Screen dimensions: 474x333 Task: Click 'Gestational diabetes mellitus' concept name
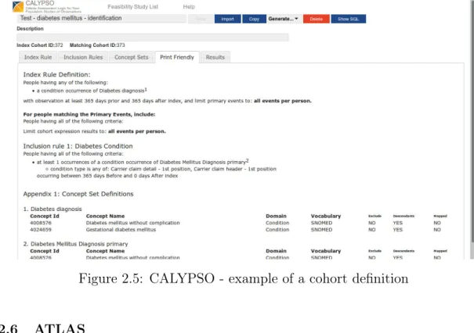click(x=121, y=230)
